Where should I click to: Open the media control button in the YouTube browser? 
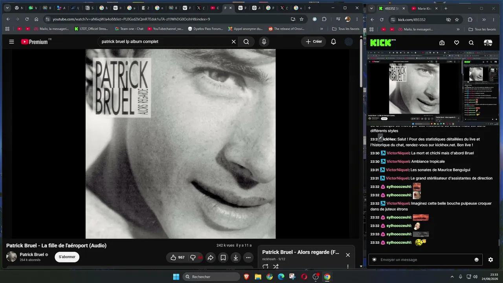pos(338,19)
